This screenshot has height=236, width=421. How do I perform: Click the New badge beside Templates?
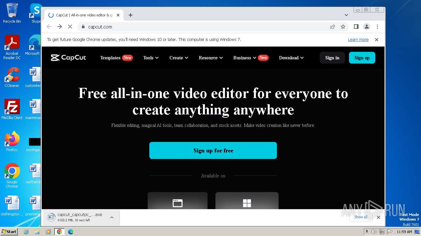(127, 58)
